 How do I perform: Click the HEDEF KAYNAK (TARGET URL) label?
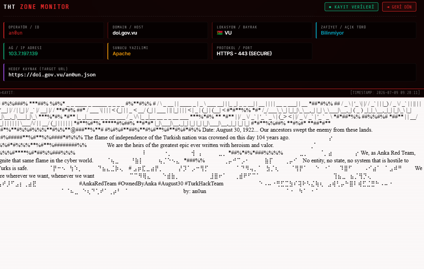(x=38, y=69)
